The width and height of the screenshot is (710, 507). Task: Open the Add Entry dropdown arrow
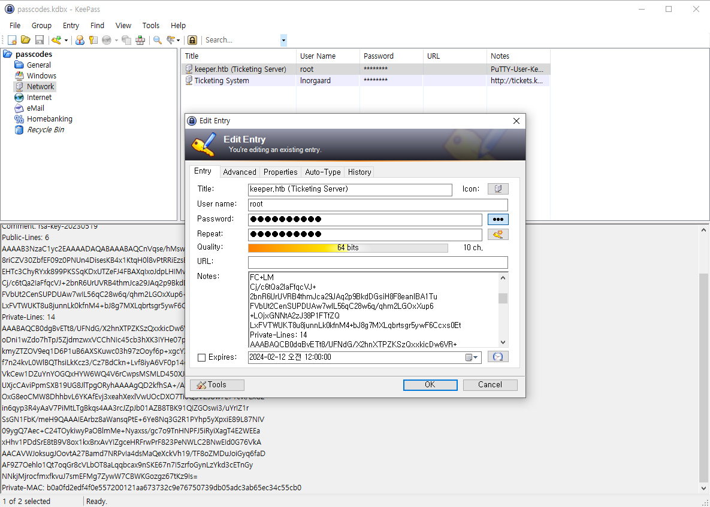pos(66,40)
